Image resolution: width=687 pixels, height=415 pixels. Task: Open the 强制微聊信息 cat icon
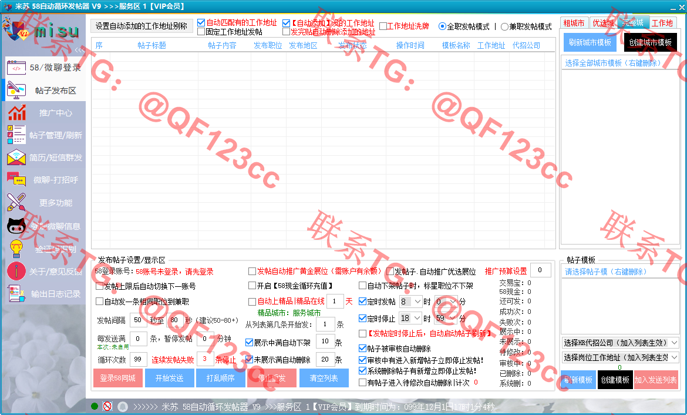(x=16, y=226)
